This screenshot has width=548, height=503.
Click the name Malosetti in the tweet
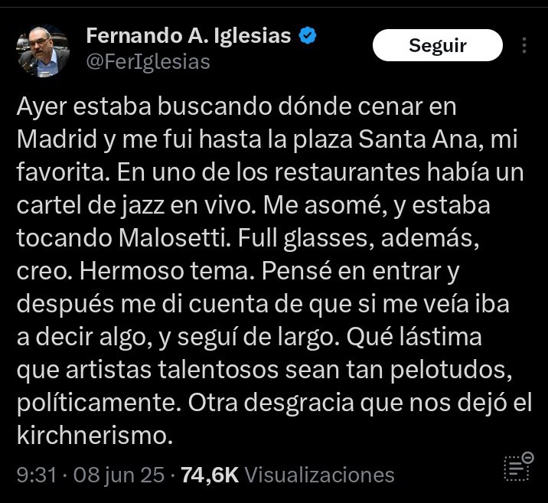(175, 238)
